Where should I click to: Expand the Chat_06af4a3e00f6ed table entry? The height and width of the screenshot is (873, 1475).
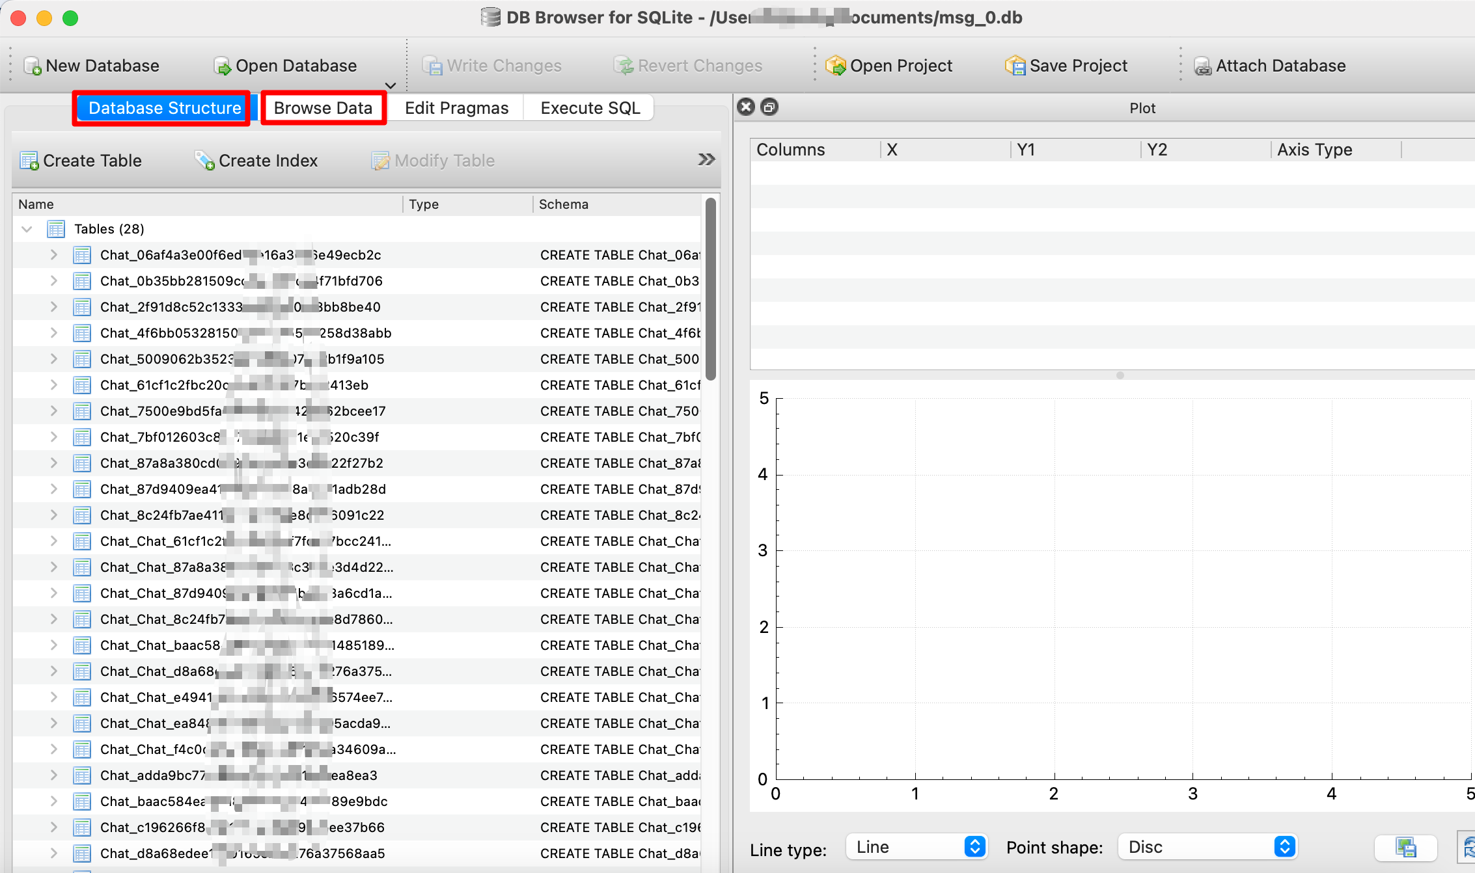click(54, 254)
